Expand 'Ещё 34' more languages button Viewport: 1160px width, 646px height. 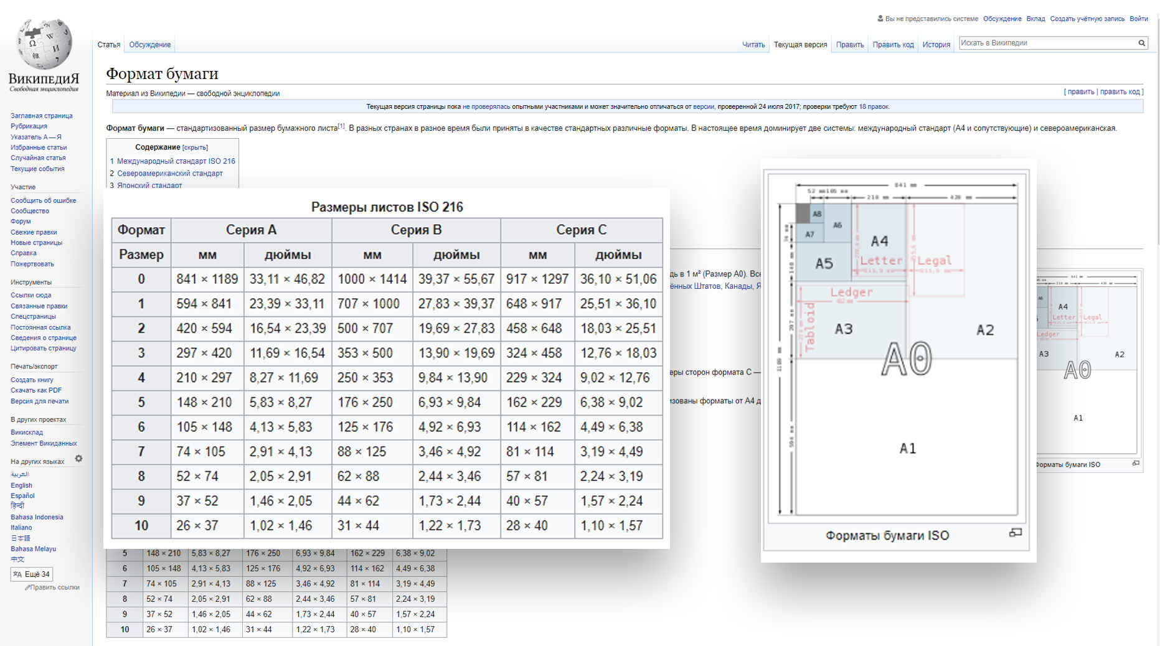32,574
